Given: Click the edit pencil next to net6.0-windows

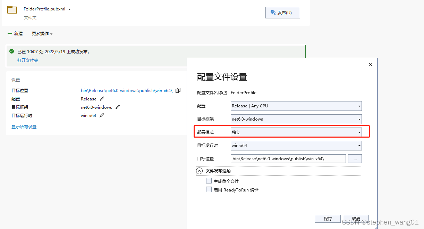Looking at the screenshot, I should point(117,107).
